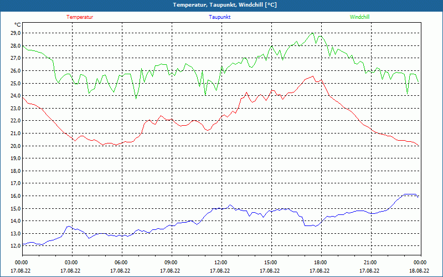Click the 26,0 y-axis value
The height and width of the screenshot is (277, 443).
click(16, 70)
